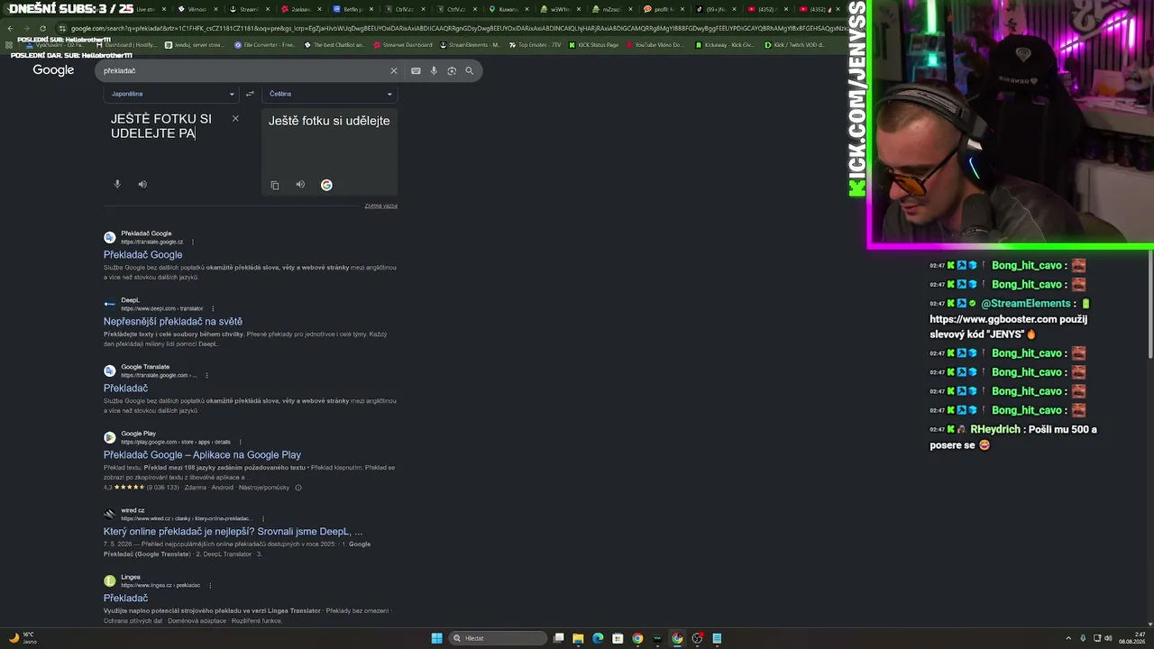Open Google Lens image search
This screenshot has height=649, width=1154.
click(452, 70)
